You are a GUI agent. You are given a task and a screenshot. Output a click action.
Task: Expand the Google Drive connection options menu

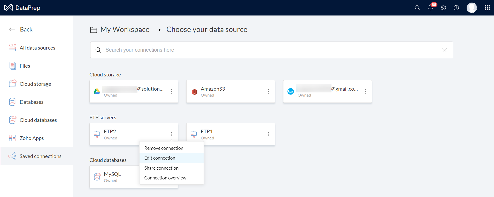point(172,91)
